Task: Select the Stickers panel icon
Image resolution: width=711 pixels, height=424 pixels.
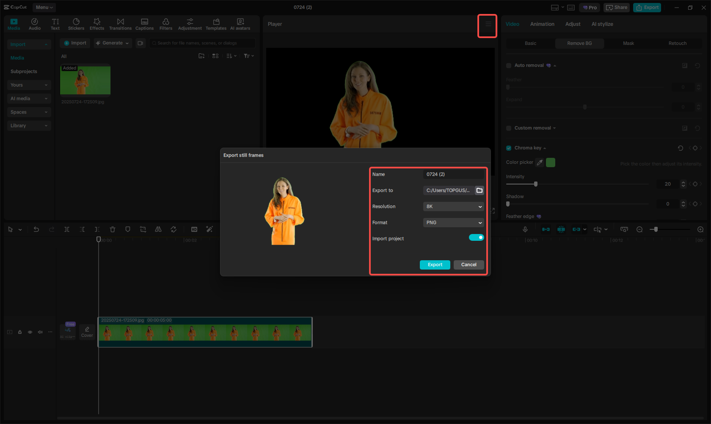Action: click(76, 23)
